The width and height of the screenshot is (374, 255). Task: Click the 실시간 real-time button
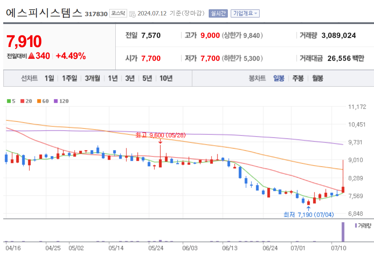pyautogui.click(x=218, y=13)
